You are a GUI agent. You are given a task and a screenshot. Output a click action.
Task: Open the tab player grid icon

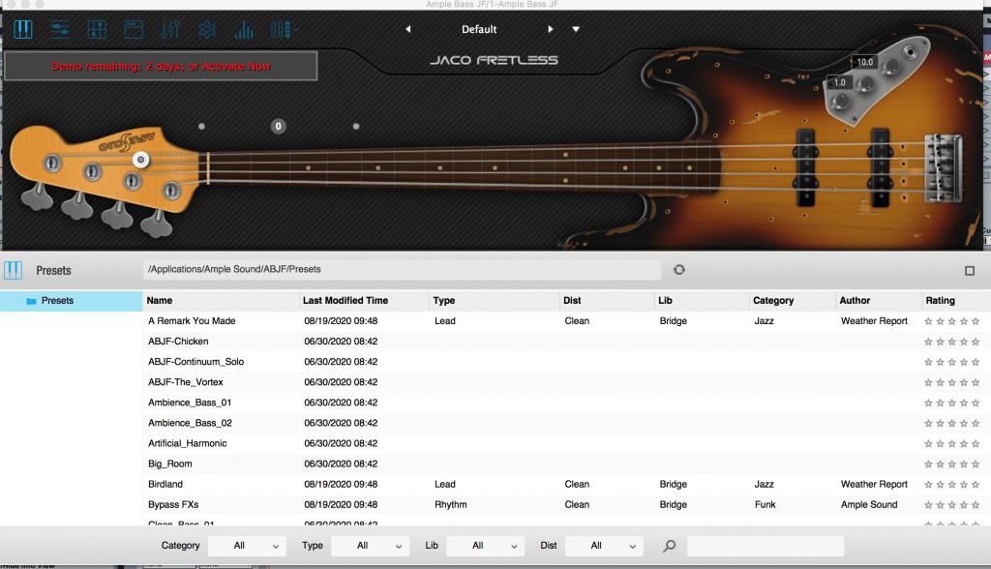point(97,29)
